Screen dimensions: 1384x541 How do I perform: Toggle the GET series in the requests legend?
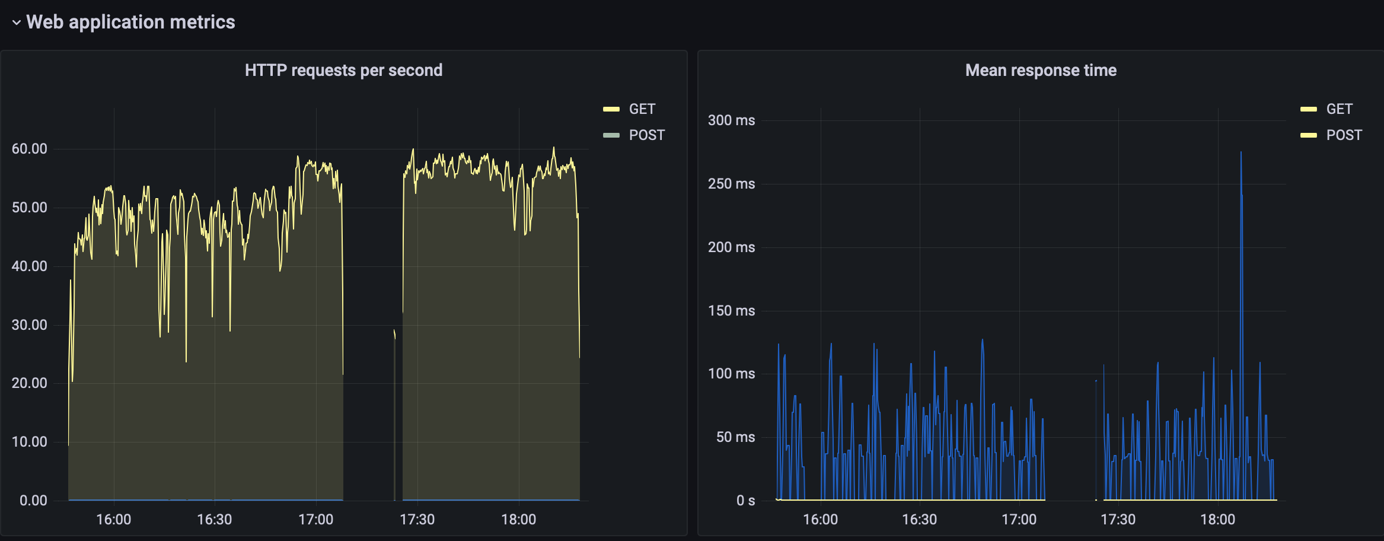pos(642,109)
